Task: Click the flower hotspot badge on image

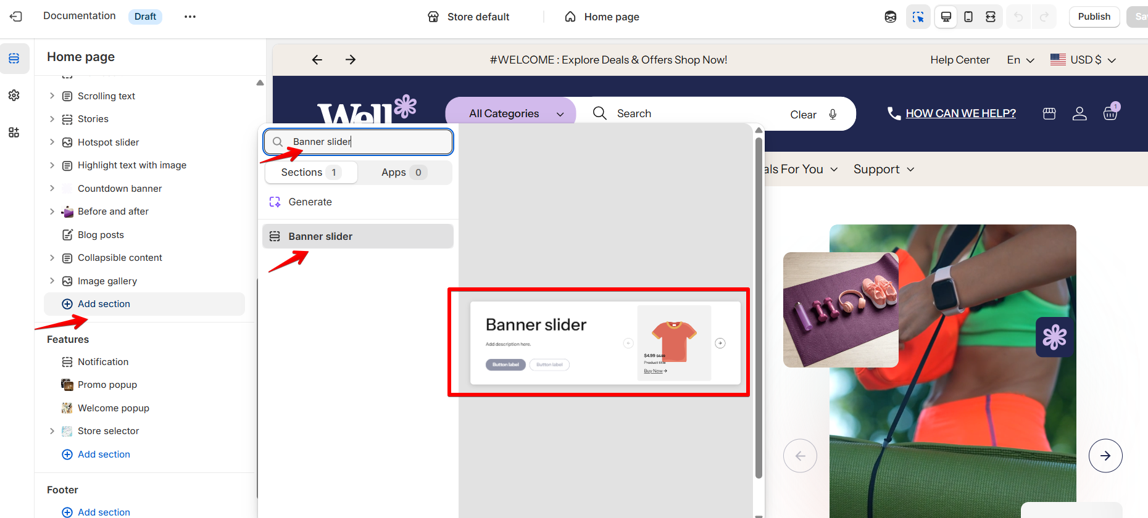Action: tap(1054, 337)
